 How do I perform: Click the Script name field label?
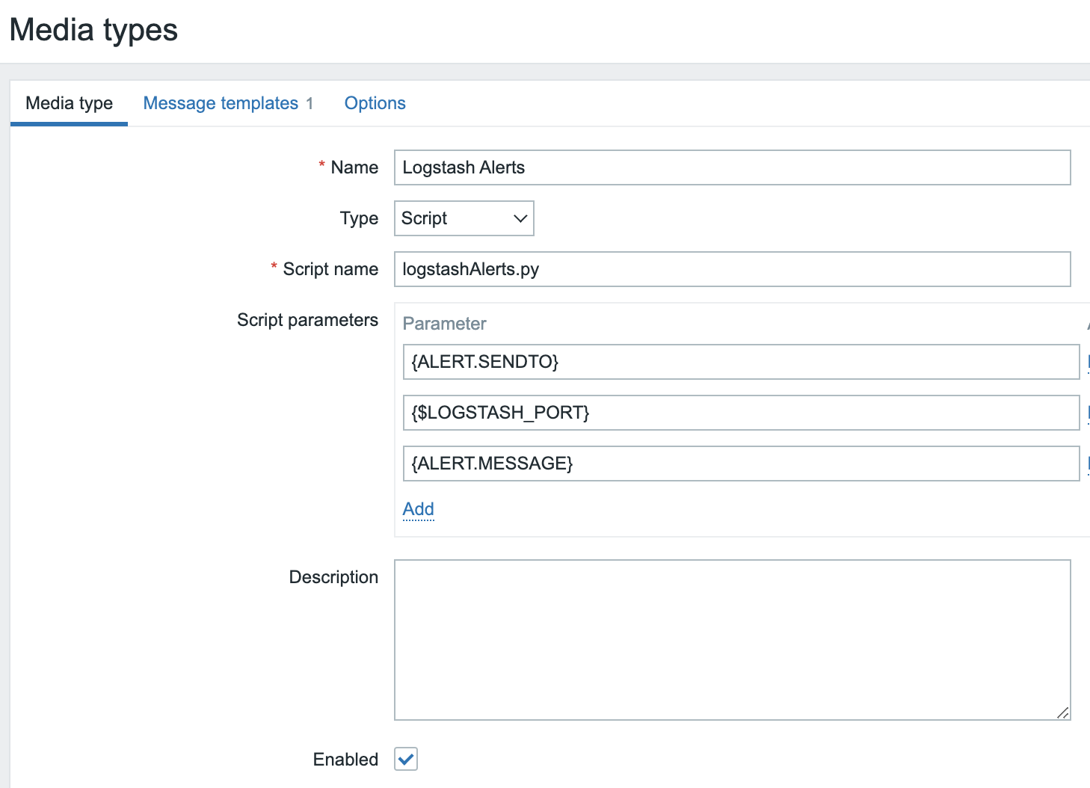click(x=330, y=269)
